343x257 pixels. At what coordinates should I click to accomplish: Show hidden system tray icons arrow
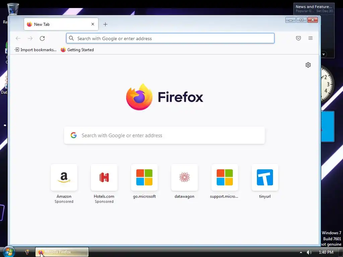[301, 252]
